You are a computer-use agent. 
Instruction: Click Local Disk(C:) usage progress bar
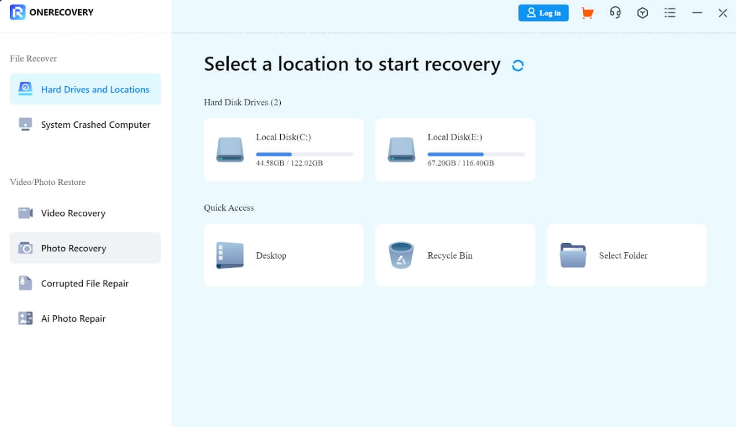[x=305, y=154]
